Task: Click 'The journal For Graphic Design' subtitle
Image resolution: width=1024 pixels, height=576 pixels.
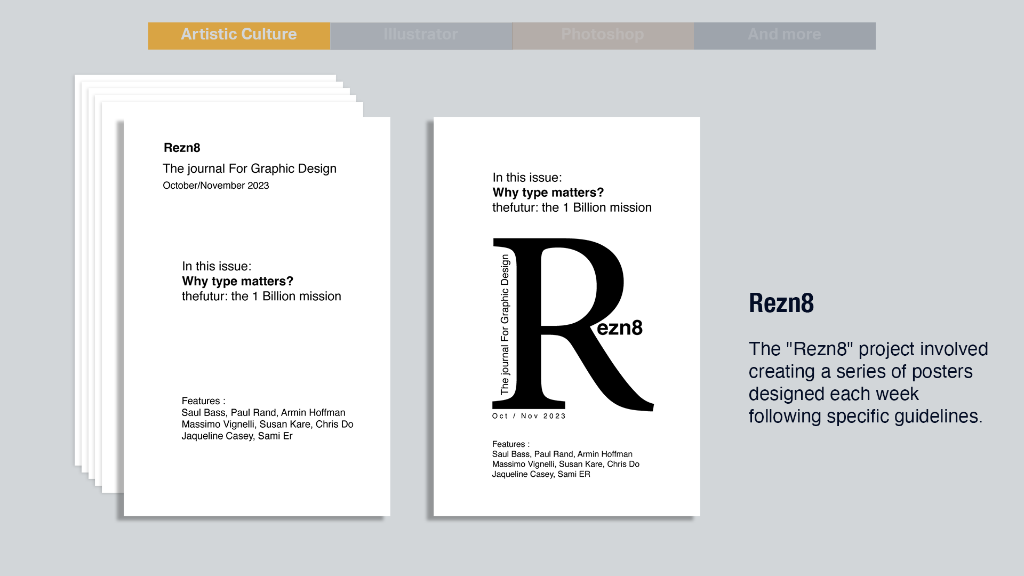Action: coord(249,169)
